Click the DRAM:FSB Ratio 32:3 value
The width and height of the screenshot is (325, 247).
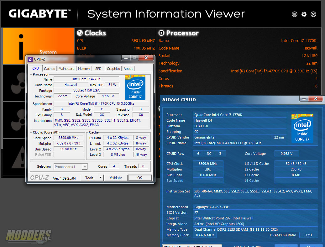coord(308,235)
